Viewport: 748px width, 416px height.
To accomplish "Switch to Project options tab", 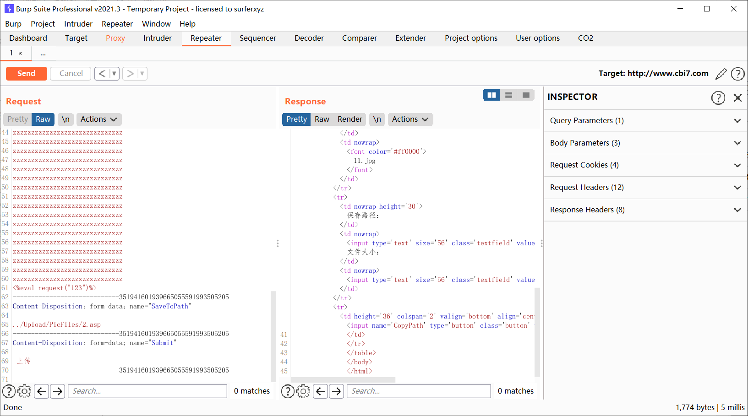I will tap(471, 38).
